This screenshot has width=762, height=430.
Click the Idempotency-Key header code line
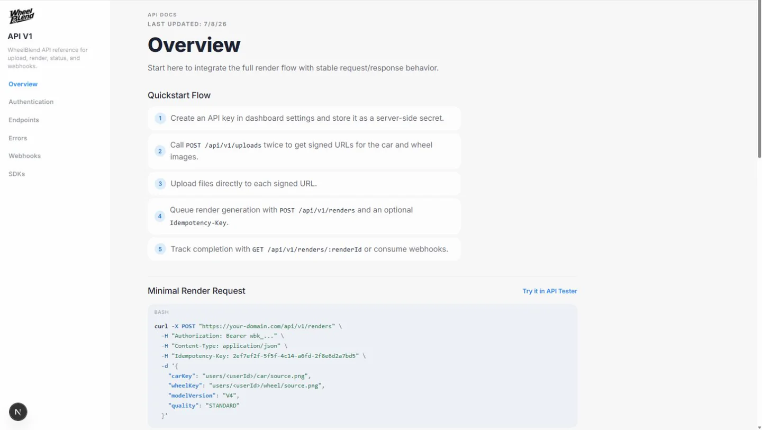[264, 356]
